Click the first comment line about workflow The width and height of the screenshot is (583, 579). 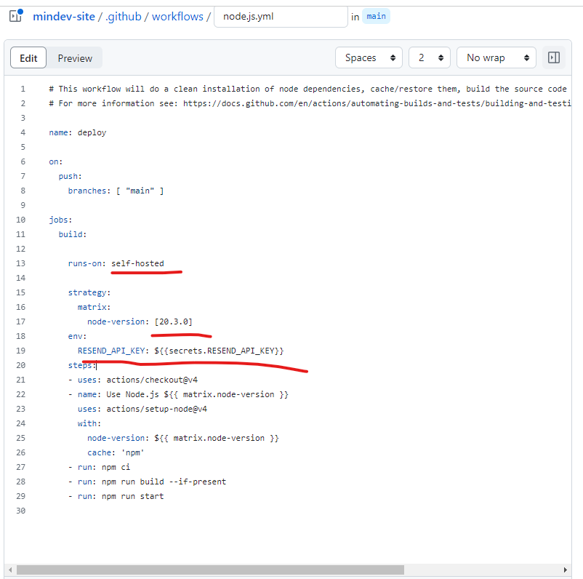click(308, 89)
